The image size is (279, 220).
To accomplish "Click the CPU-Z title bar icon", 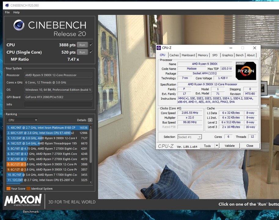I will pyautogui.click(x=159, y=48).
